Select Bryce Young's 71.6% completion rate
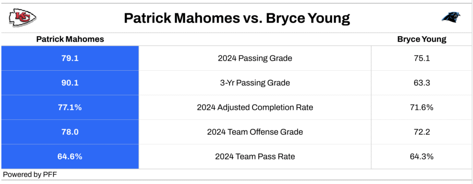This screenshot has width=473, height=184. (x=422, y=107)
